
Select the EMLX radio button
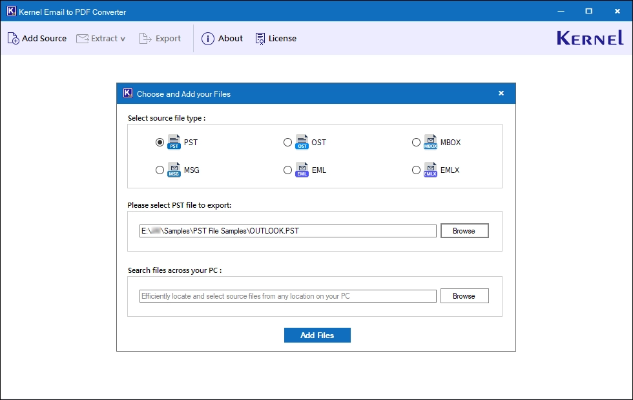(416, 170)
